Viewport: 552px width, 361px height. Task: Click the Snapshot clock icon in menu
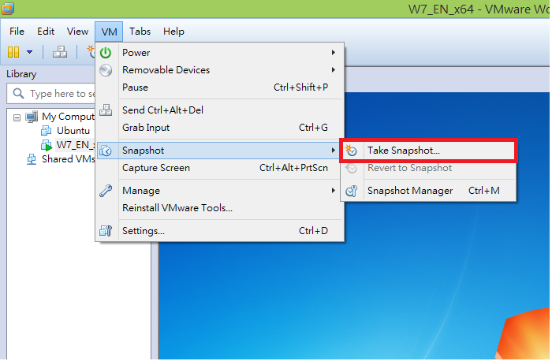point(106,151)
